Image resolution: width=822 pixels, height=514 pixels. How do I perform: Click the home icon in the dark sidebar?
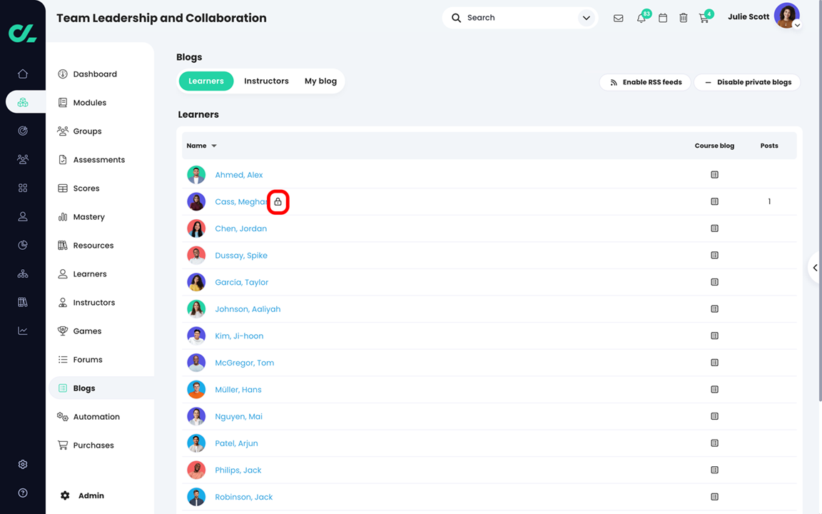point(23,74)
